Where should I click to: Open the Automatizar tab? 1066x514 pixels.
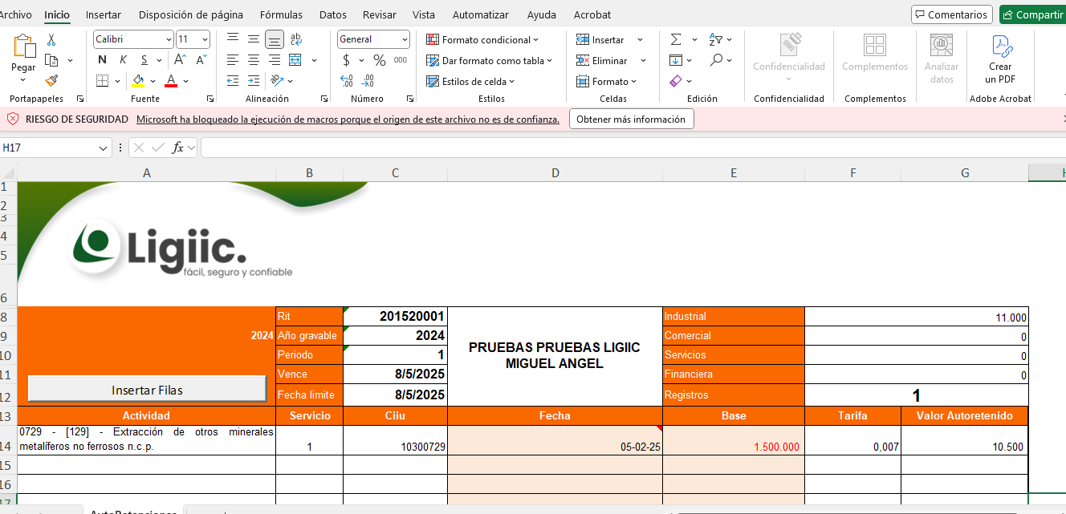[x=481, y=14]
